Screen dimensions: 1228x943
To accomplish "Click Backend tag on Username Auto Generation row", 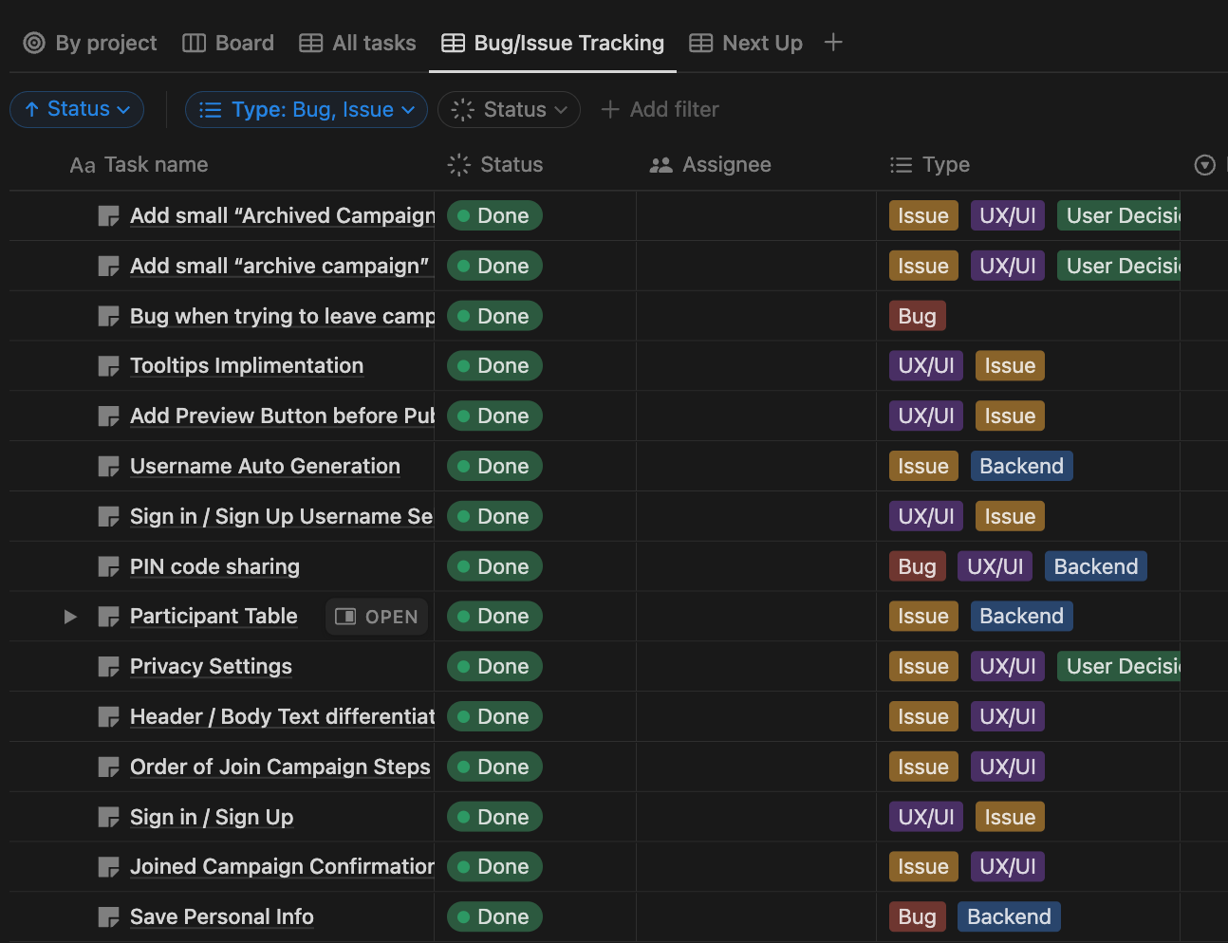I will click(x=1022, y=467).
